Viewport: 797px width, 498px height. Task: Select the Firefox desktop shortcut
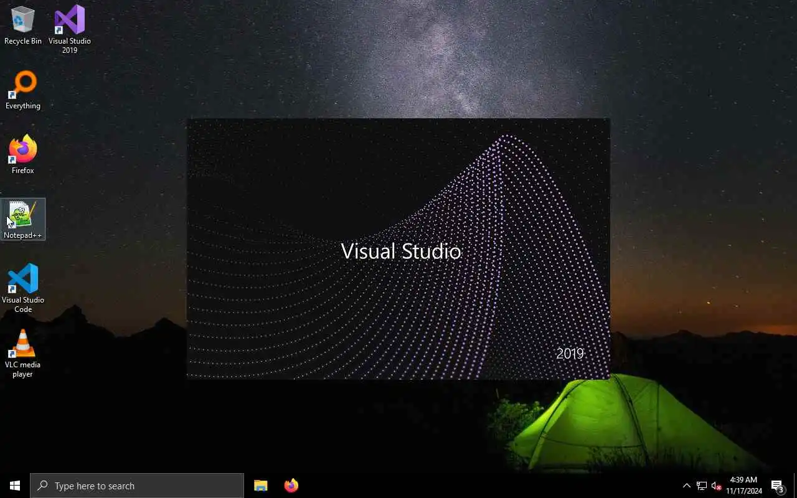(23, 154)
